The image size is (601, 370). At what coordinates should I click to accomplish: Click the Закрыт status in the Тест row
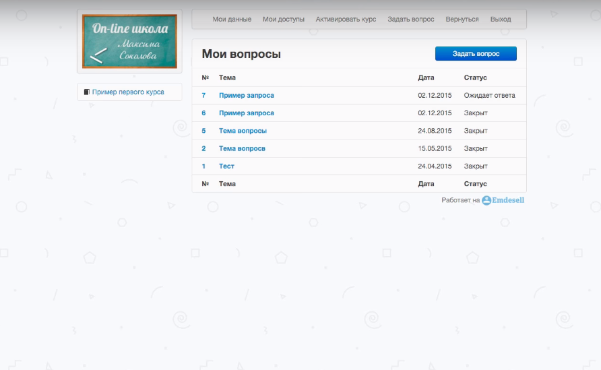[476, 166]
